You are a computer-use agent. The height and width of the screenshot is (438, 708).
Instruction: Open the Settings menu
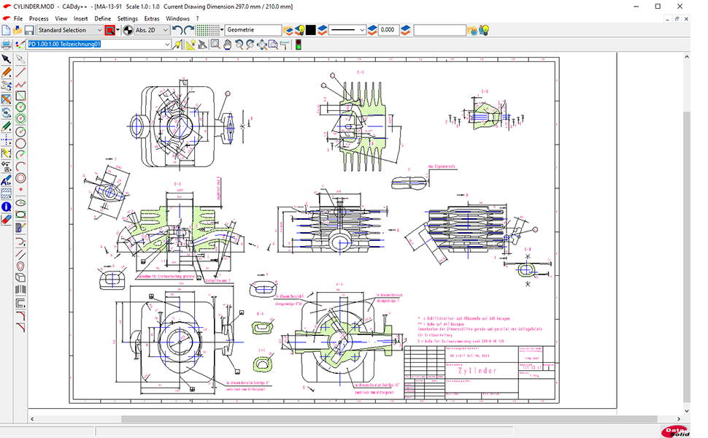[x=127, y=18]
